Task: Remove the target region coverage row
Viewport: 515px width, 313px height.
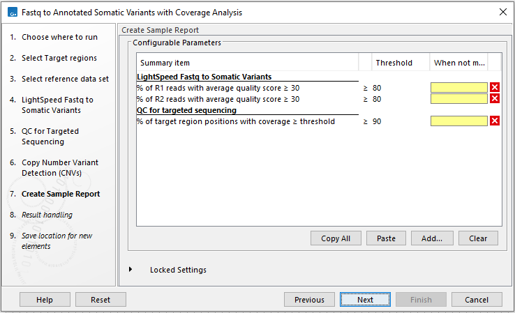Action: coord(495,121)
